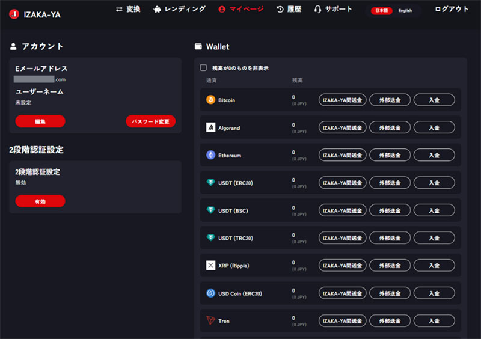The width and height of the screenshot is (481, 339).
Task: Click the account person icon beside アカウント
Action: 13,46
